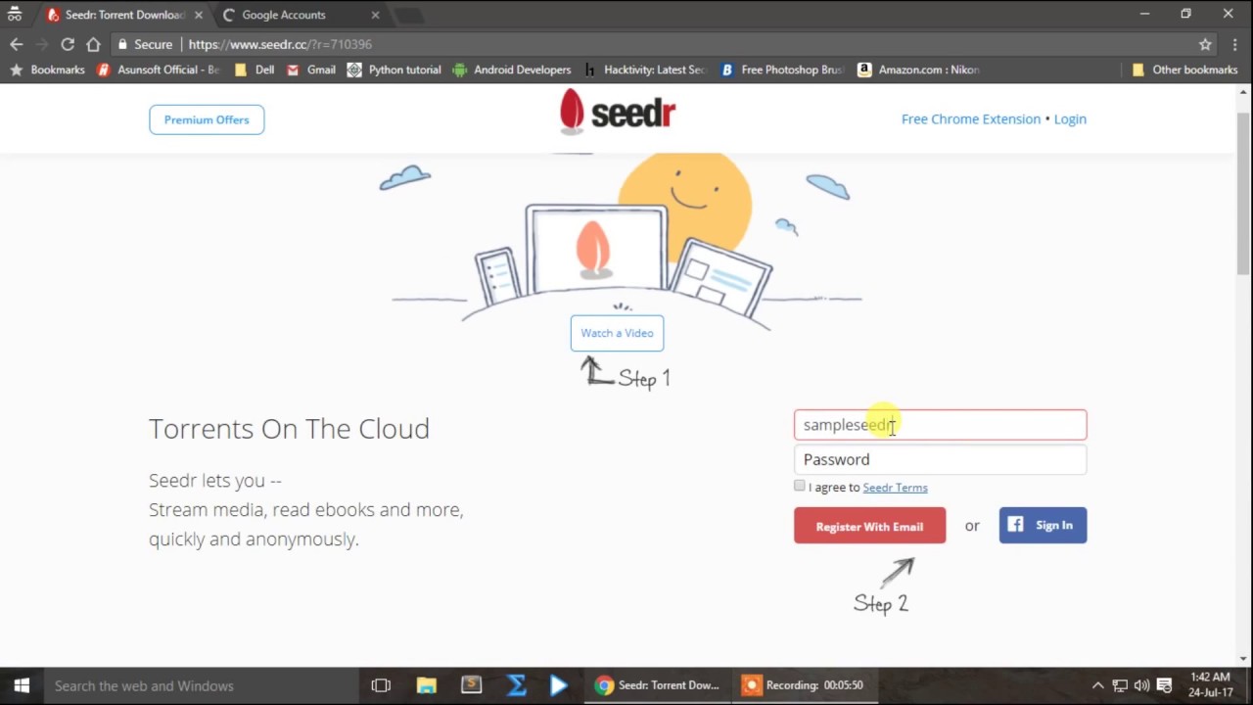
Task: Open the browser home page icon
Action: pos(93,44)
